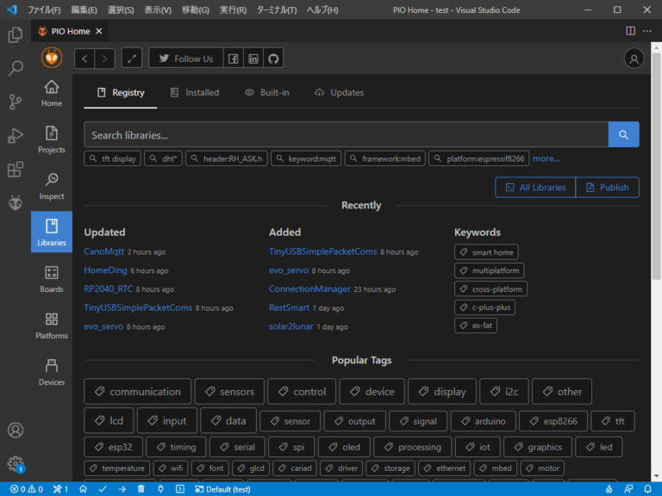
Task: Go to Platforms in PIO sidebar
Action: pos(52,325)
